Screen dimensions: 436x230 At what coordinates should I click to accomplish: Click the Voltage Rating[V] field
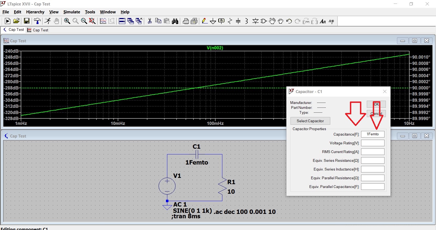(x=373, y=143)
